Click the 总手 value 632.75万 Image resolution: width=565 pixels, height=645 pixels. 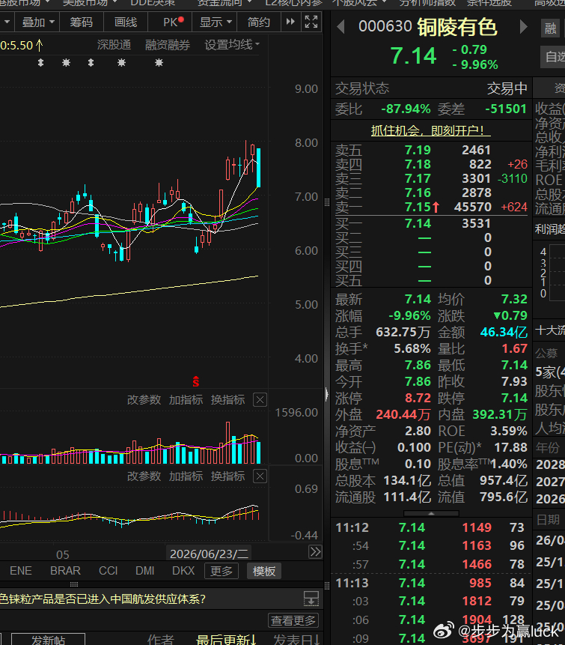coord(403,332)
